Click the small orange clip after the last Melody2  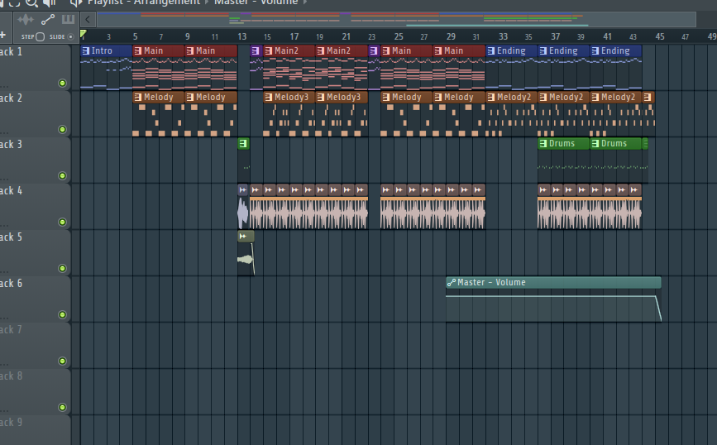pos(648,97)
